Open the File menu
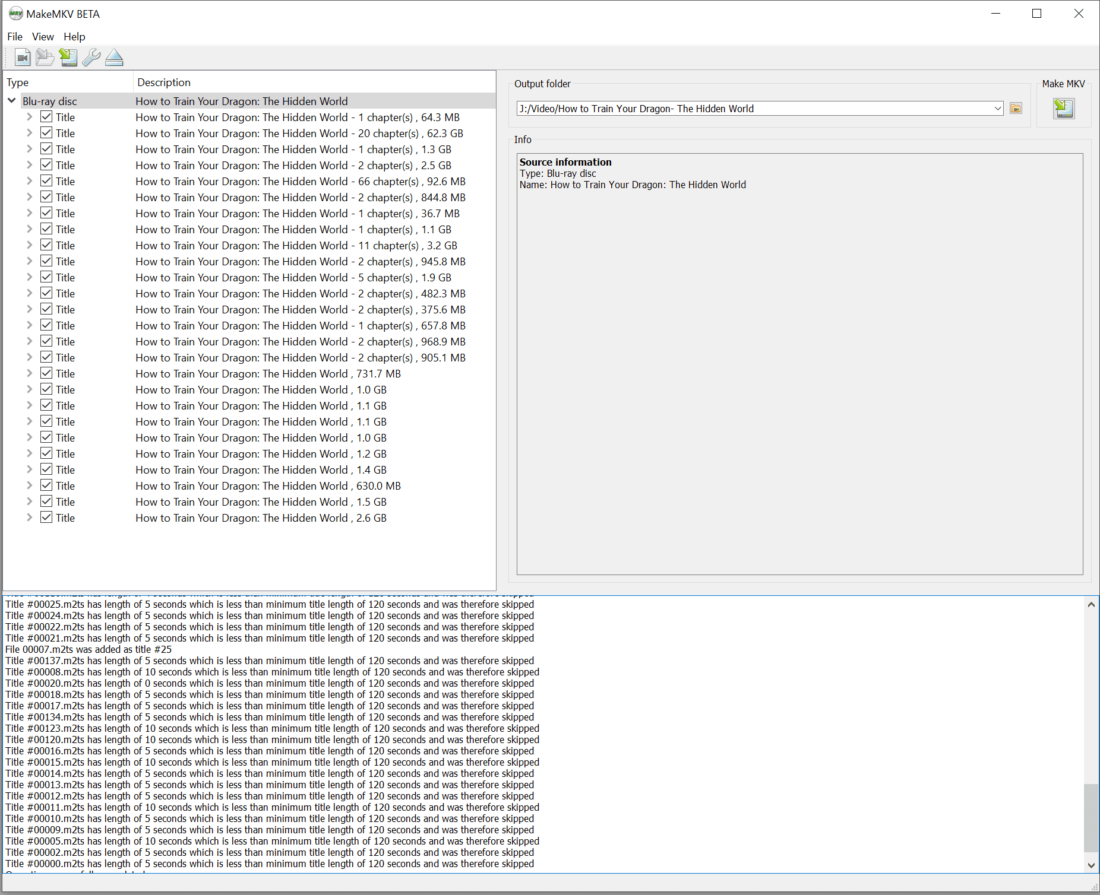Screen dimensions: 1100x895 tap(15, 37)
